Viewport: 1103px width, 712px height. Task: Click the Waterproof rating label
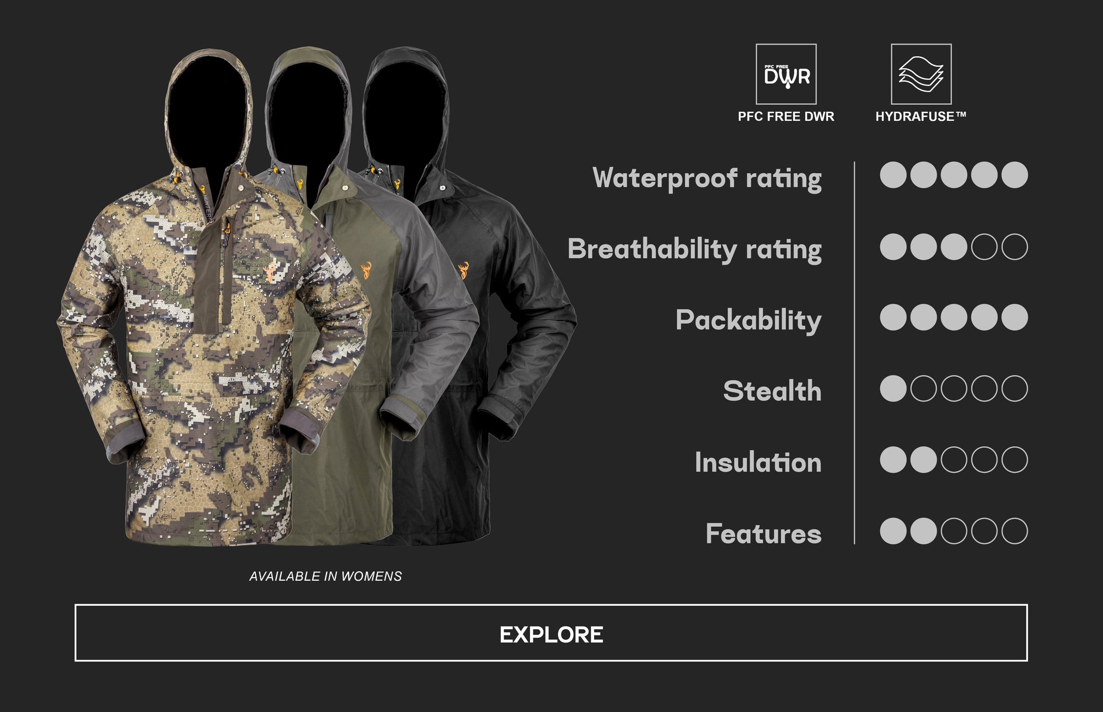(x=707, y=179)
